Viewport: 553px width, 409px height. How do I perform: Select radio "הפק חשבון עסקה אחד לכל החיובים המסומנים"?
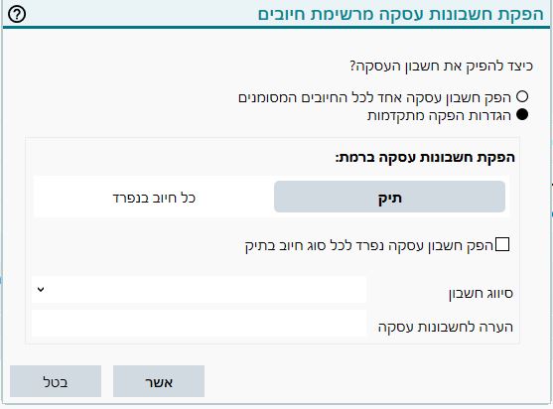(522, 96)
